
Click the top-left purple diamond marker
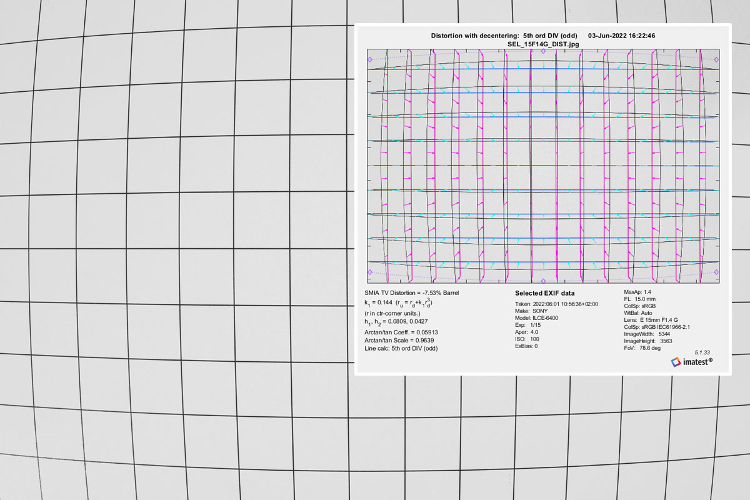[369, 59]
